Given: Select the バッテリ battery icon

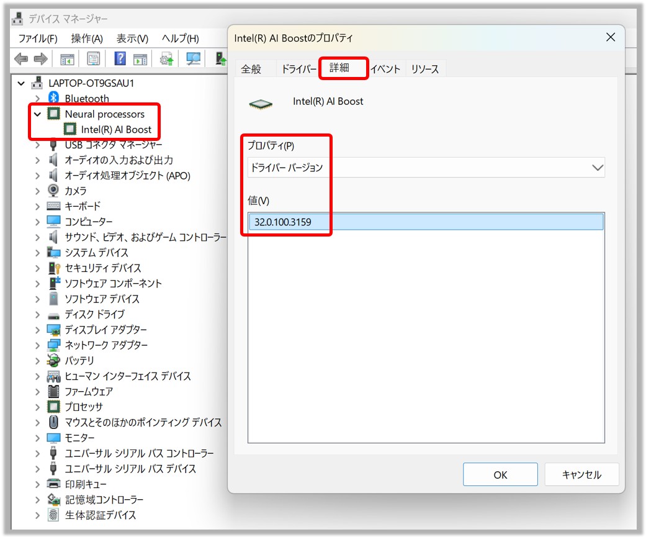Looking at the screenshot, I should coord(53,360).
